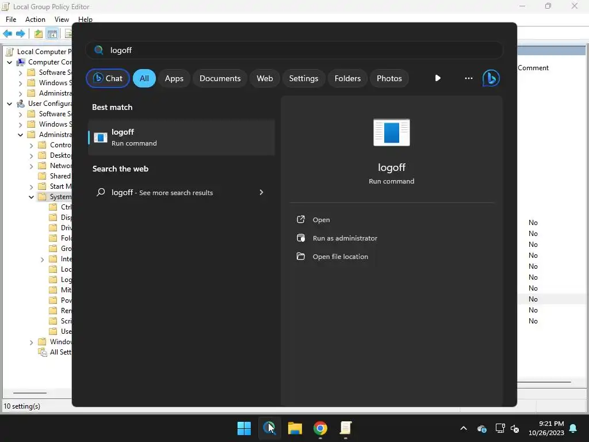Open the File menu
This screenshot has width=589, height=442.
(x=11, y=20)
